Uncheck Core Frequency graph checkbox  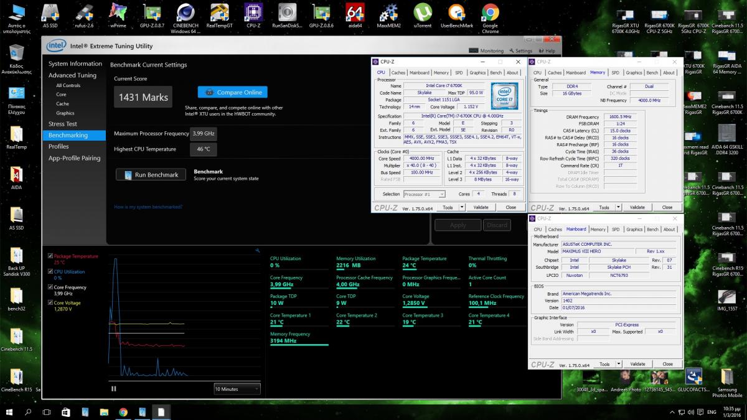pyautogui.click(x=51, y=287)
